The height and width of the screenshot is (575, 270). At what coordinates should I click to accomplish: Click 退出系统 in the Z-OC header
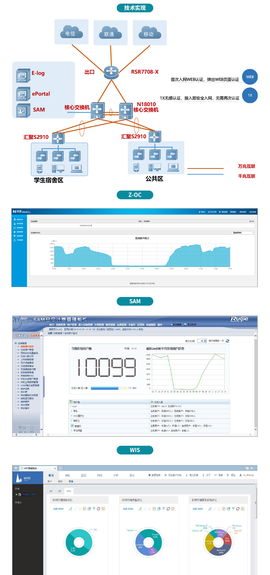point(252,212)
